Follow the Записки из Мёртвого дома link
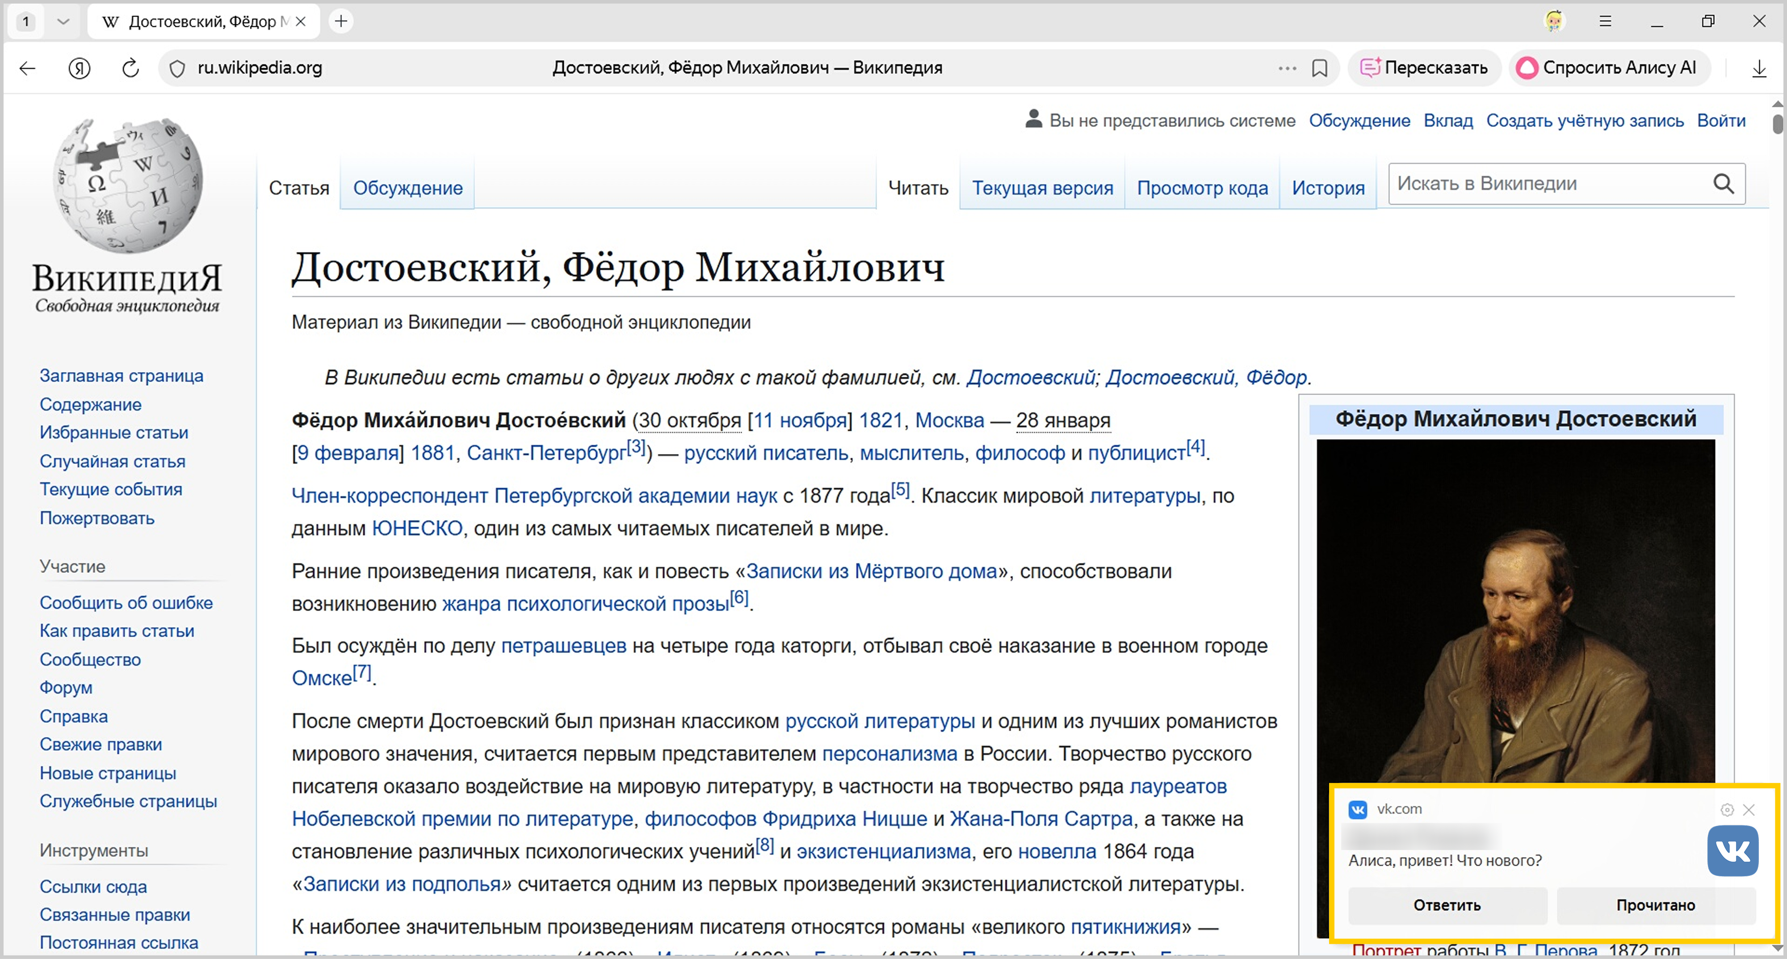This screenshot has height=959, width=1787. 871,571
